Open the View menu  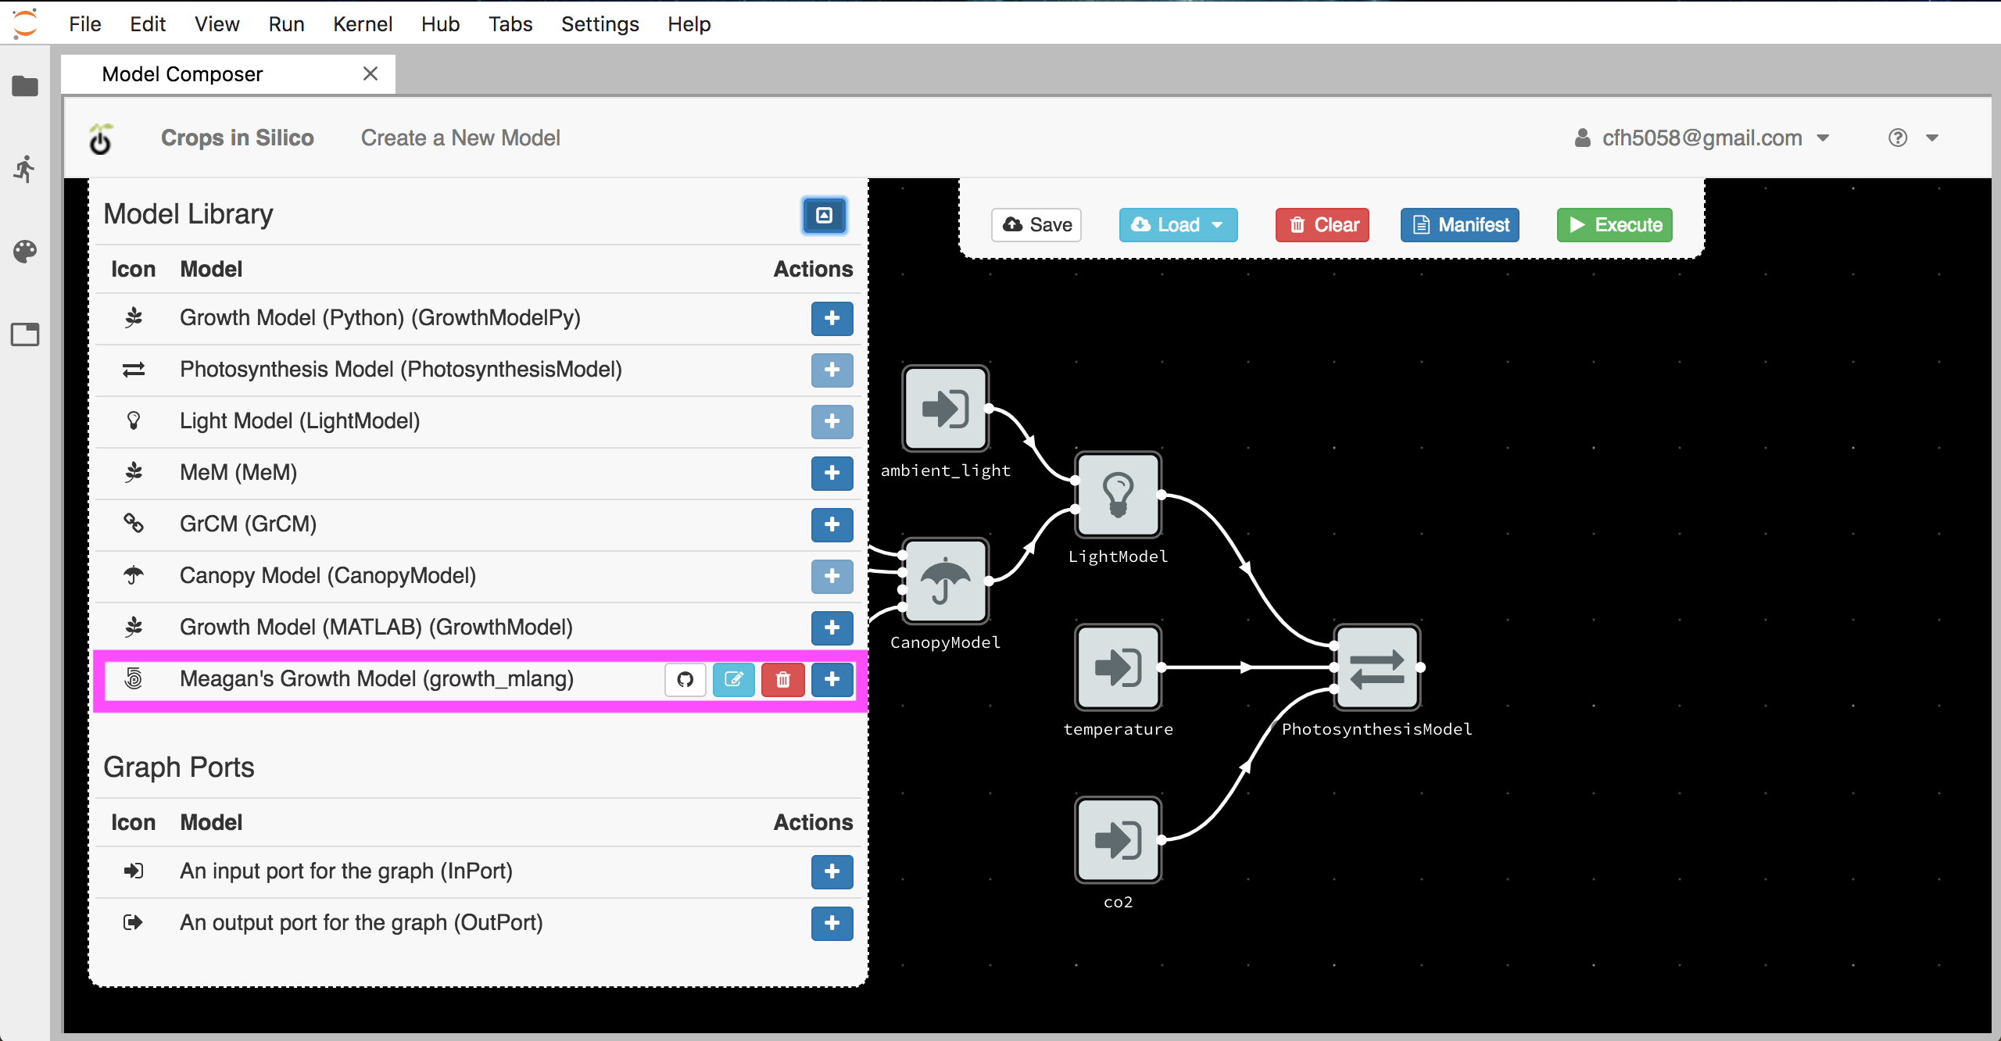tap(217, 24)
